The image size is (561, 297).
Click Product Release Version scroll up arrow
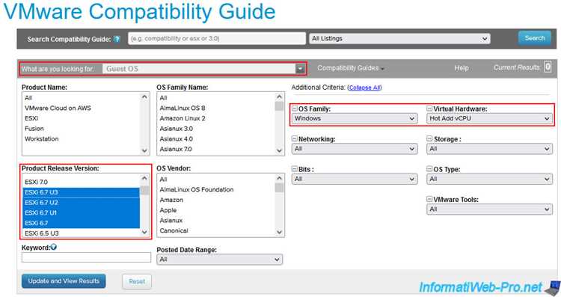click(x=144, y=178)
